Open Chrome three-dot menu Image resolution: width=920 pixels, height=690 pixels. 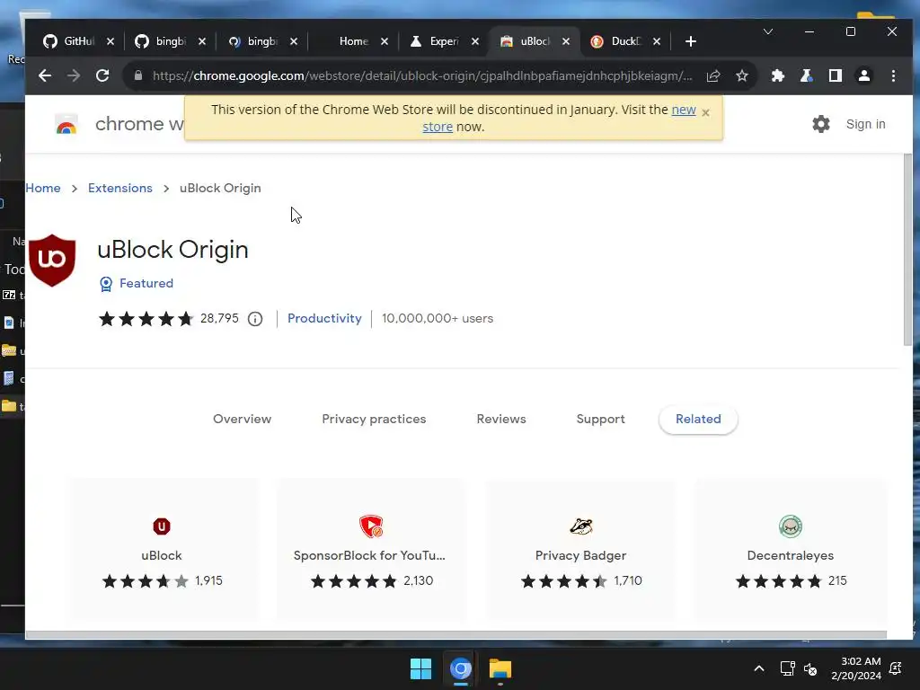tap(893, 75)
